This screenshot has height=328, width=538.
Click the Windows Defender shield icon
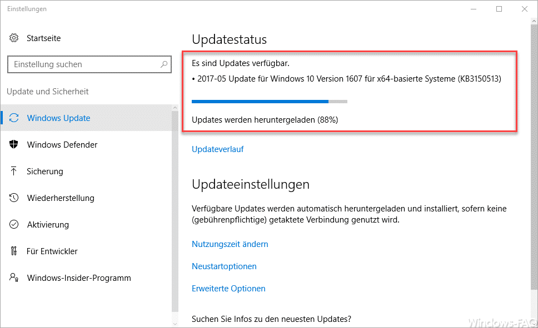pos(14,144)
